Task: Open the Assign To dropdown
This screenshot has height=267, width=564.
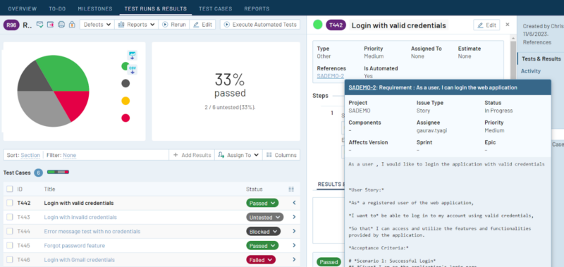Action: (239, 155)
